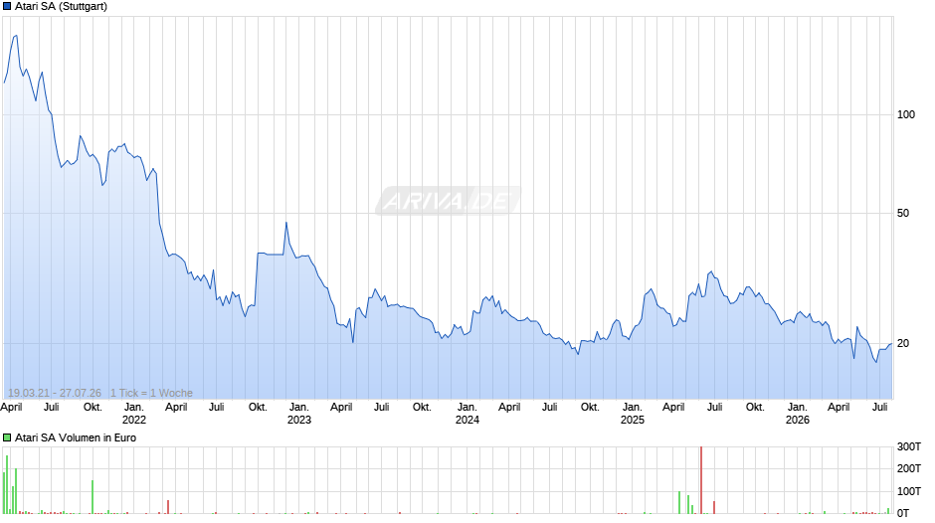The image size is (935, 523).
Task: Click the 200T volume axis label
Action: (x=909, y=468)
